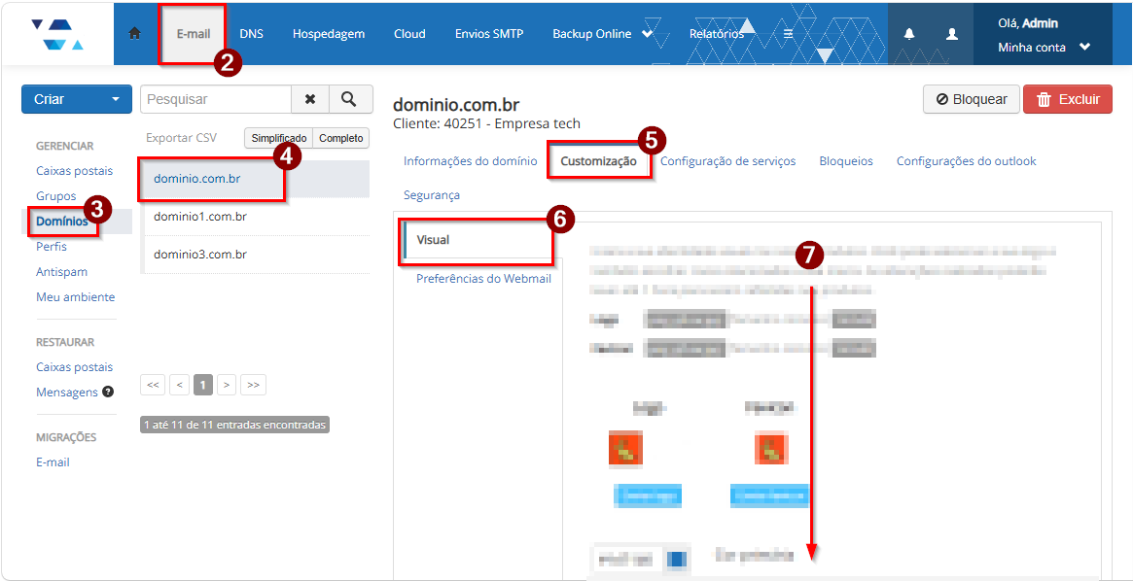This screenshot has height=581, width=1133.
Task: Open Grupos in sidebar
Action: click(55, 196)
